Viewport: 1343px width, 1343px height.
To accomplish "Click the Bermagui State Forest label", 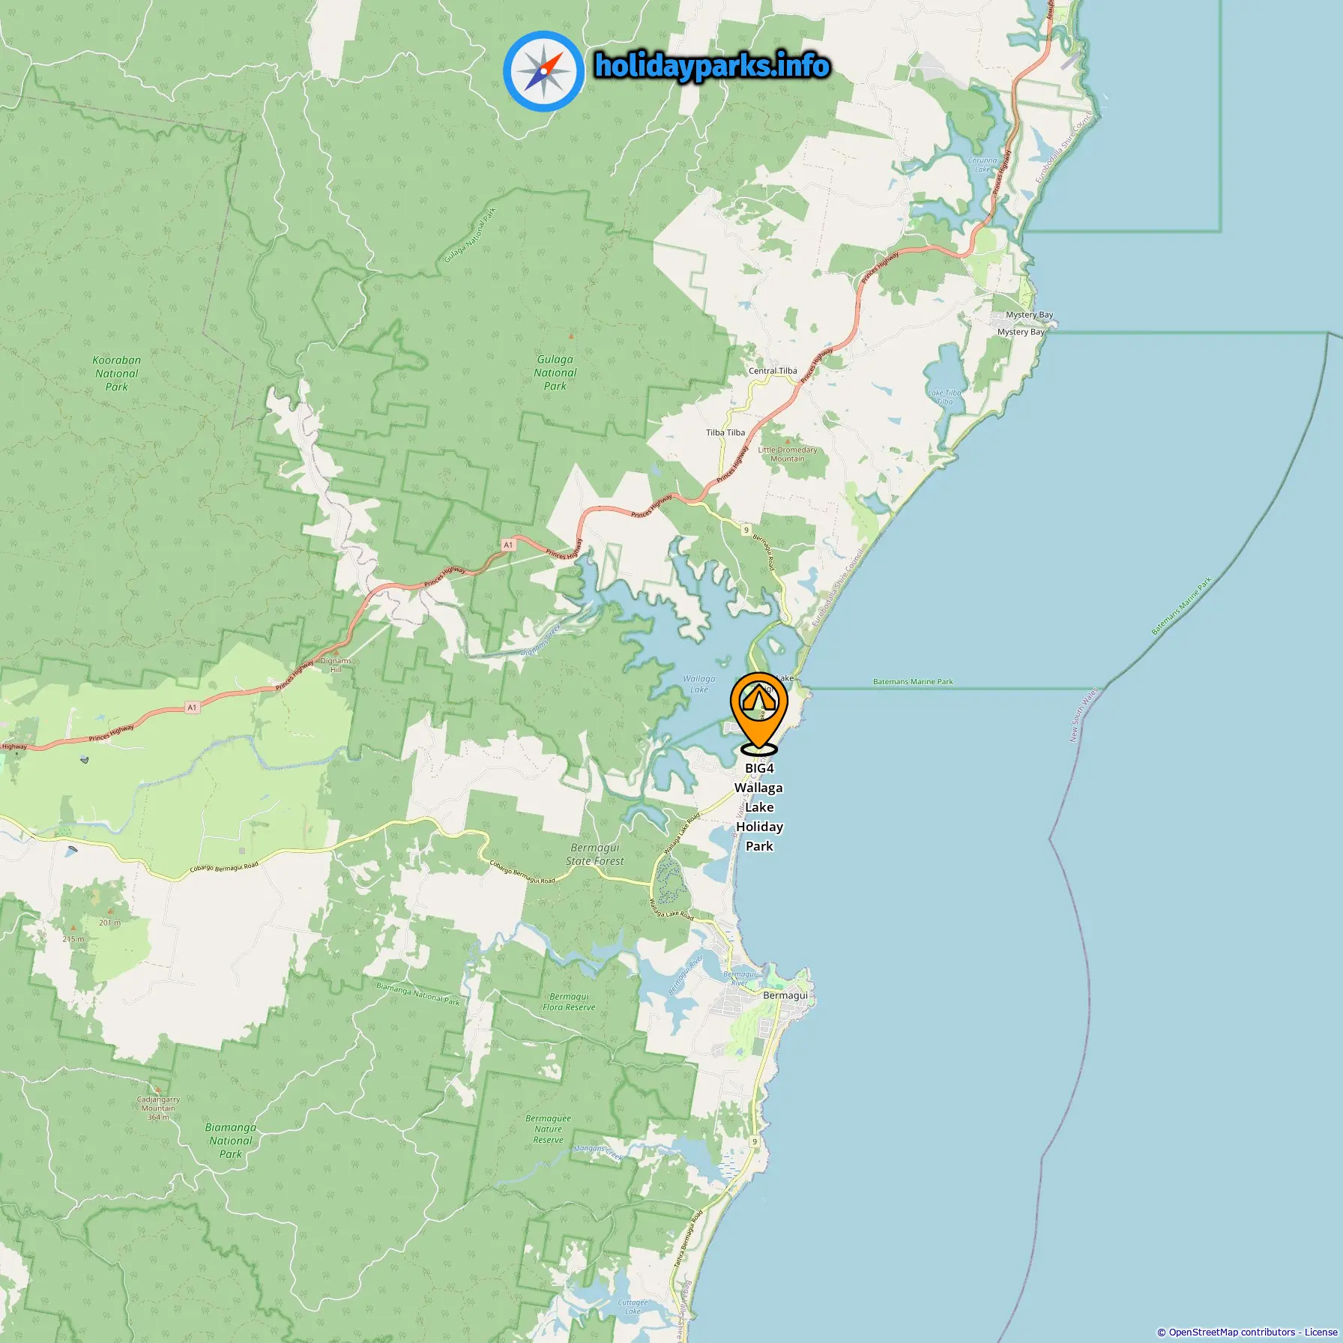I will pos(595,854).
